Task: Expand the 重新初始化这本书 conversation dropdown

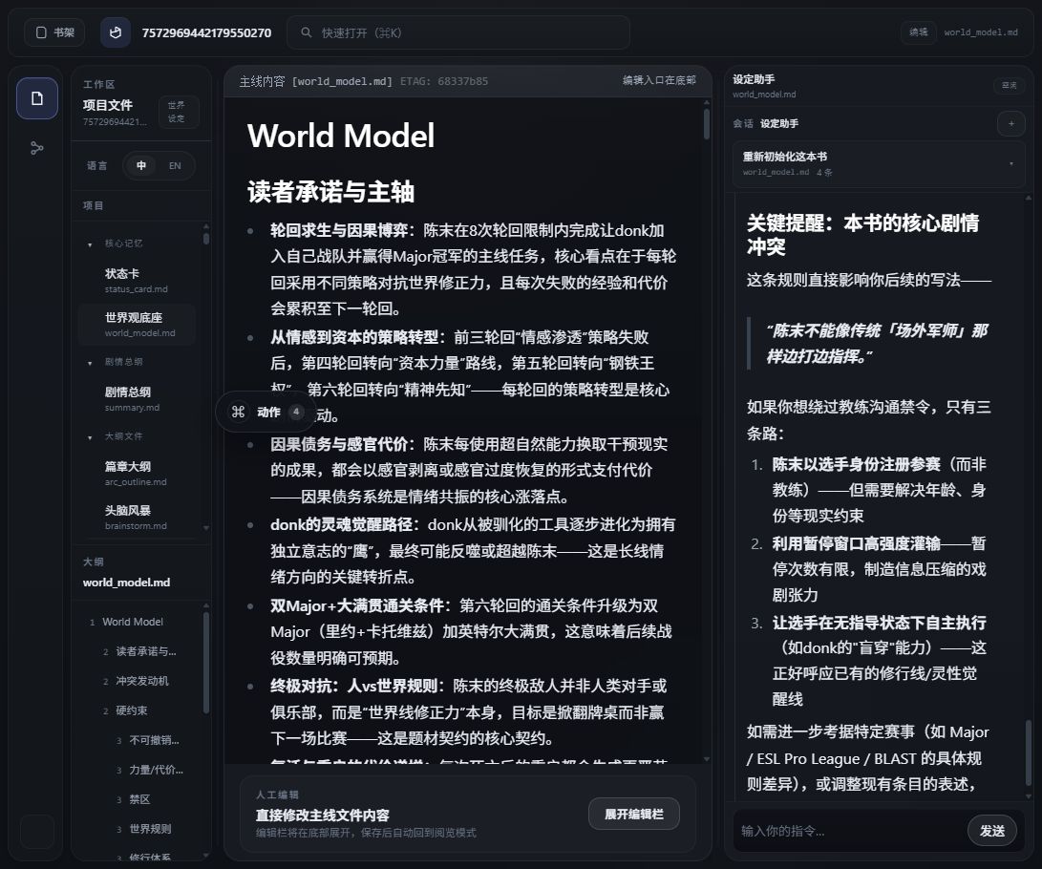Action: click(x=879, y=163)
